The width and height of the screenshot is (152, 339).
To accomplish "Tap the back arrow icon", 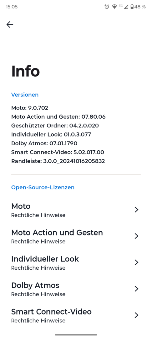I will click(10, 24).
